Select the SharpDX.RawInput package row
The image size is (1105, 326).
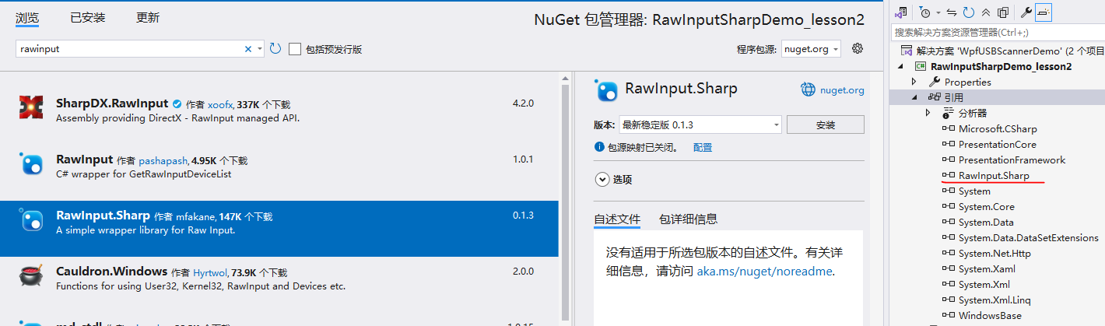point(279,110)
